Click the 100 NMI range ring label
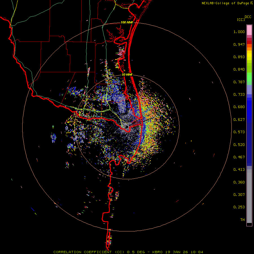Screen dimensions: 254x254 (x=126, y=22)
